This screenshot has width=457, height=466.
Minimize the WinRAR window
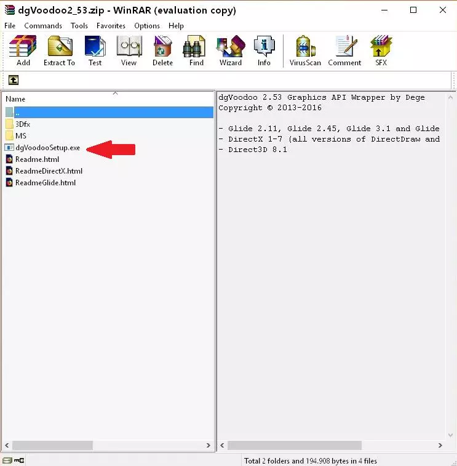384,10
